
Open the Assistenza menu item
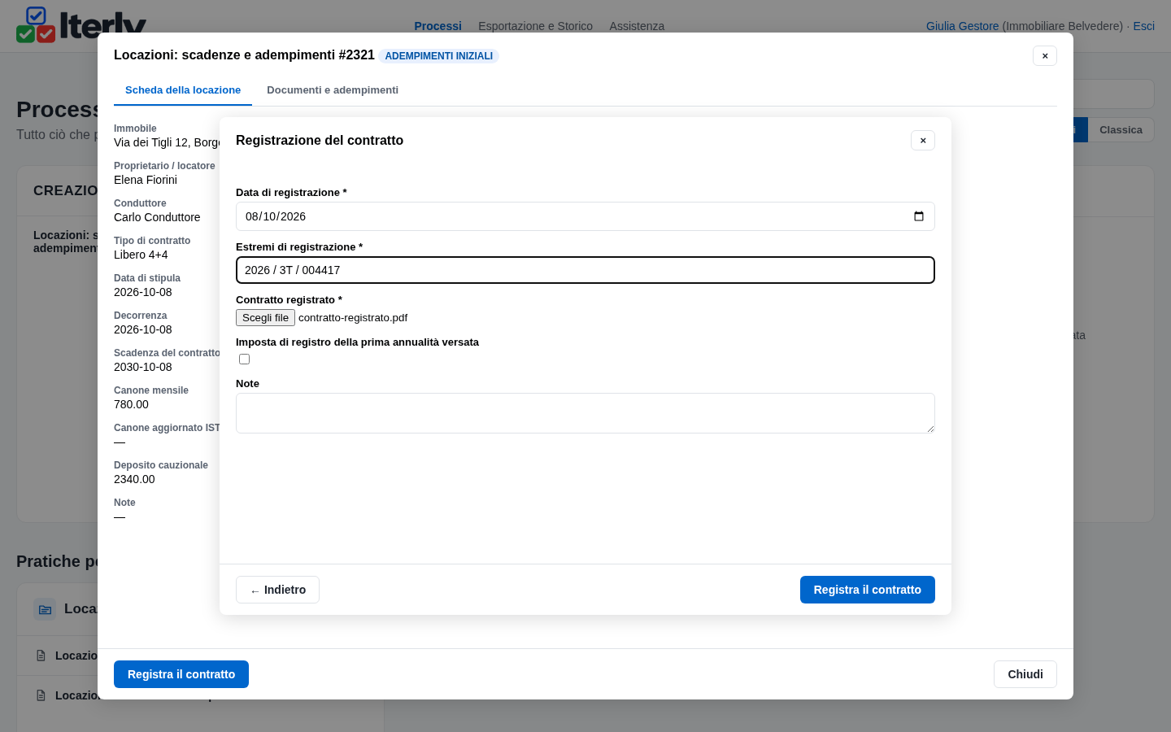(x=637, y=26)
